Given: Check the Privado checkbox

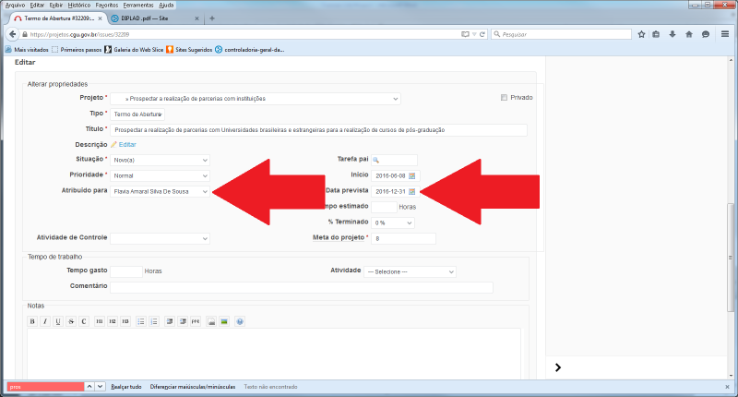Looking at the screenshot, I should [x=504, y=97].
